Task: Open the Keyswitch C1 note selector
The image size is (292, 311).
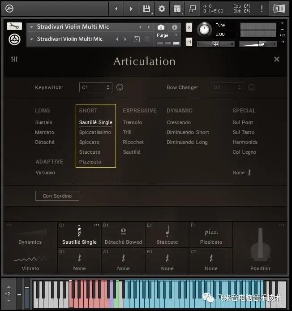Action: 96,87
